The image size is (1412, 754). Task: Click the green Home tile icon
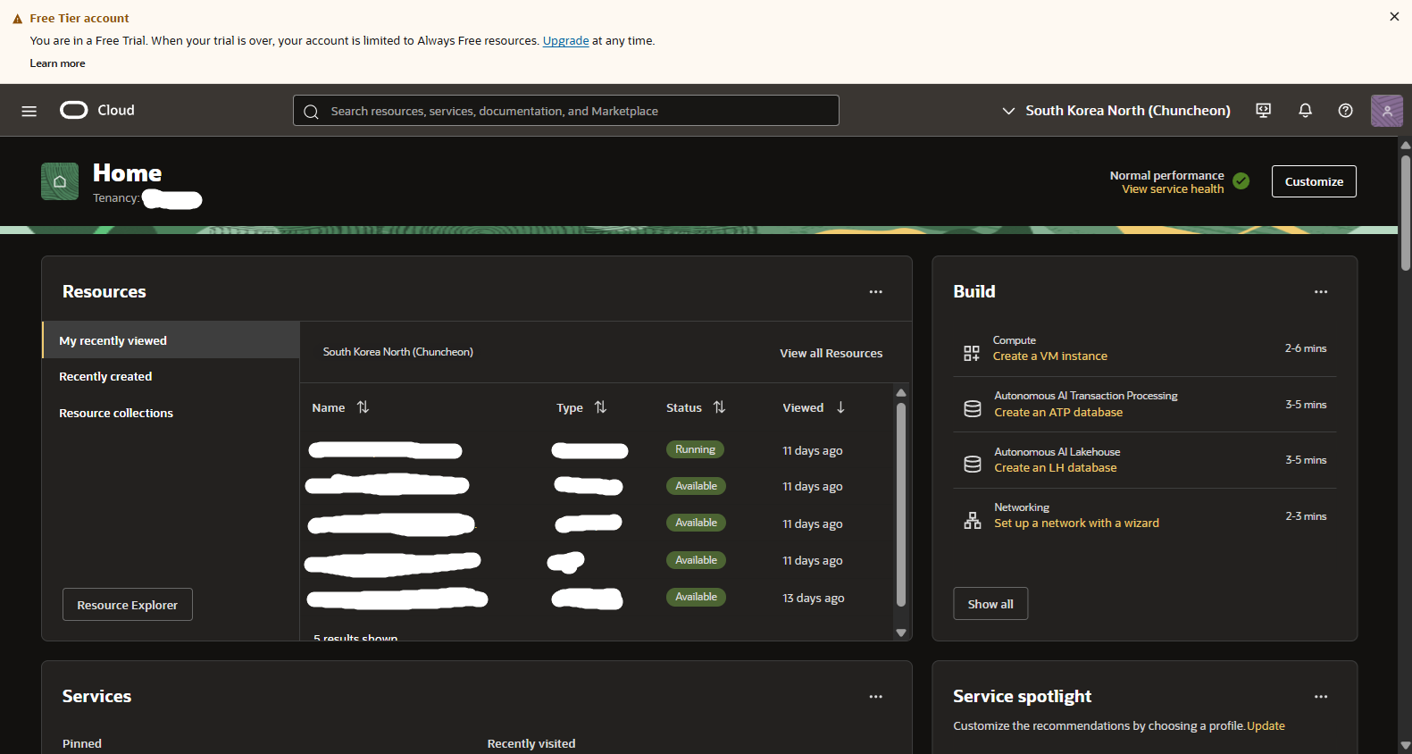pyautogui.click(x=60, y=181)
